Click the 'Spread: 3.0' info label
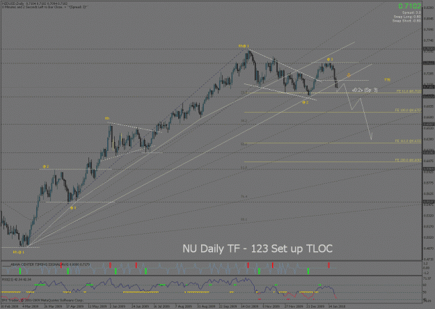Image resolution: width=435 pixels, height=309 pixels. tap(411, 13)
